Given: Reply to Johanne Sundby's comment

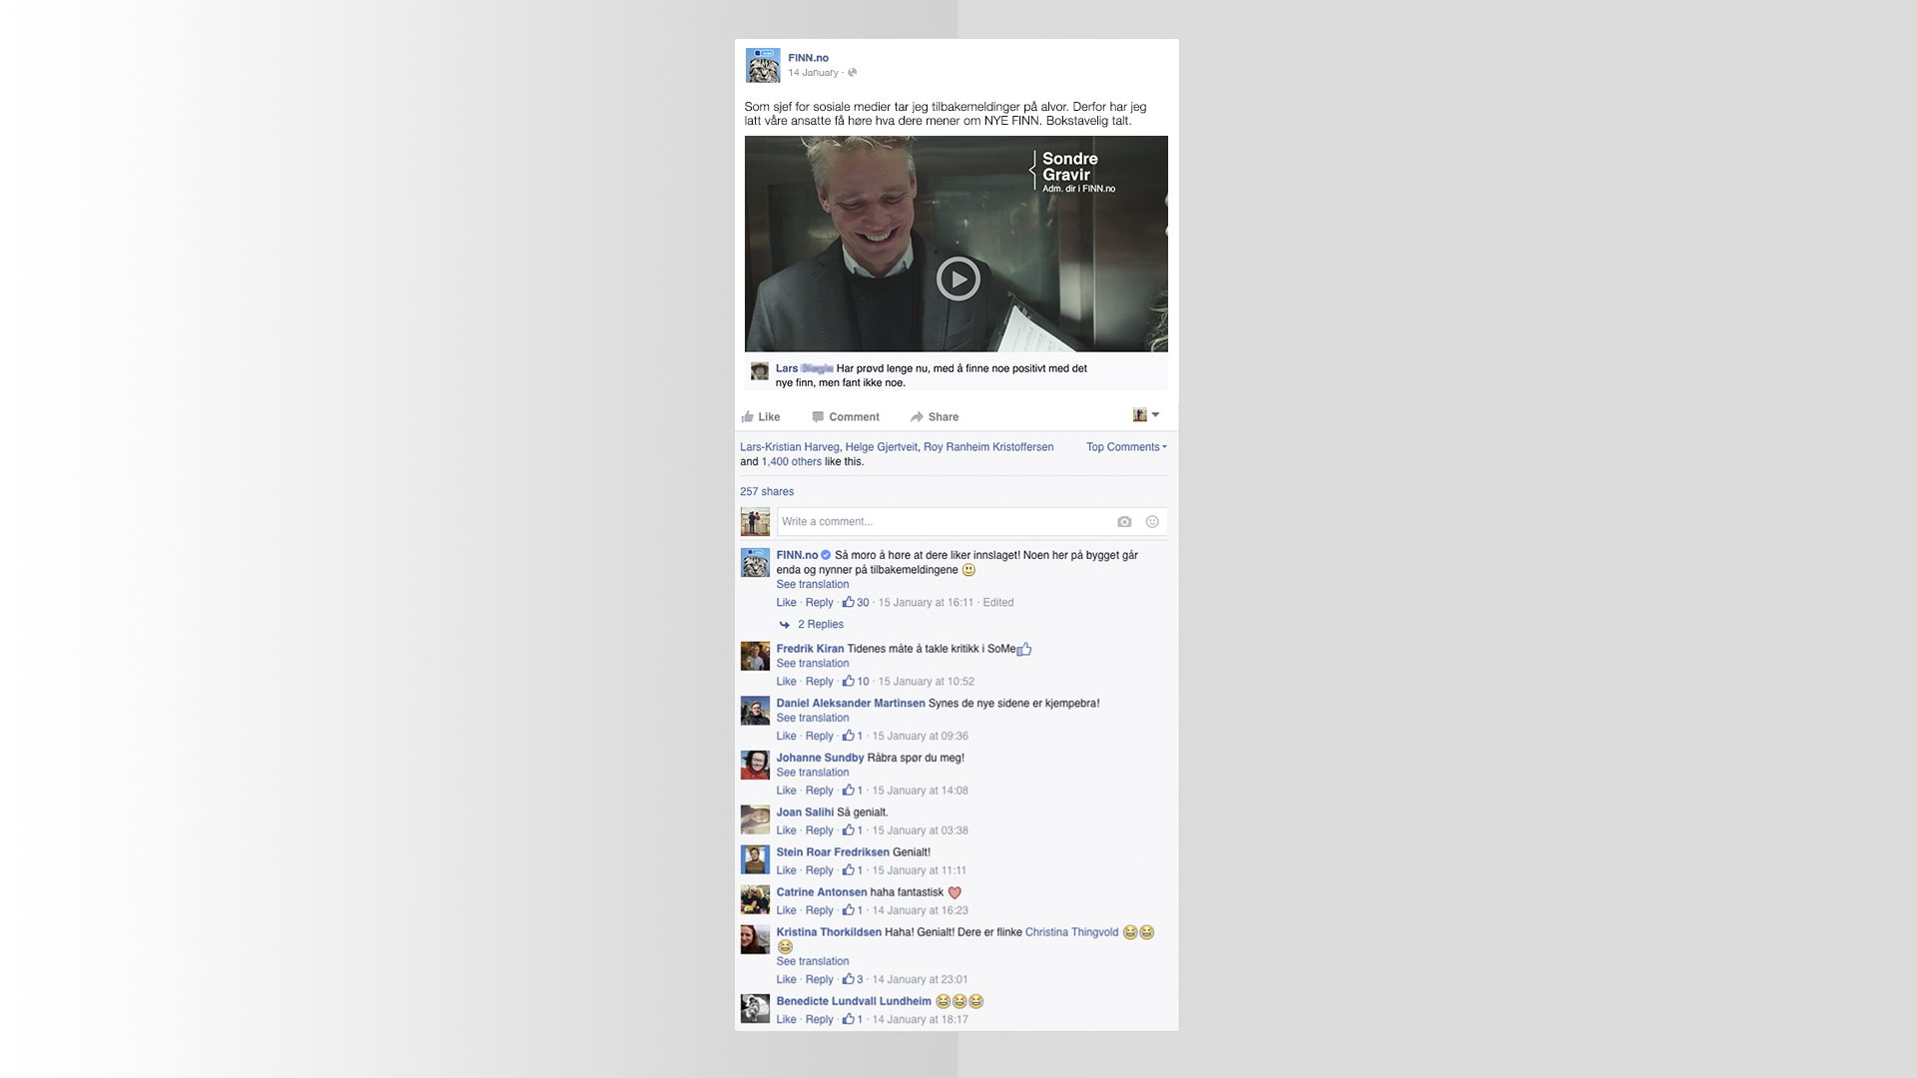Looking at the screenshot, I should [819, 791].
